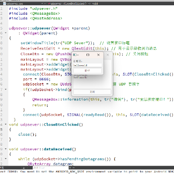Click the C++ file icon for udpsever.cpp
Viewport: 174px width, 174px height.
(5, 4)
